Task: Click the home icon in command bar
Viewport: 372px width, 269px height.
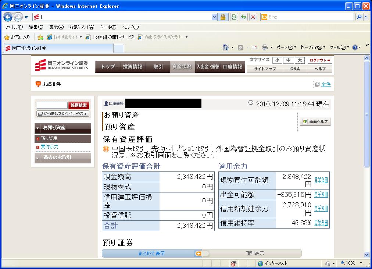Action: (x=226, y=47)
